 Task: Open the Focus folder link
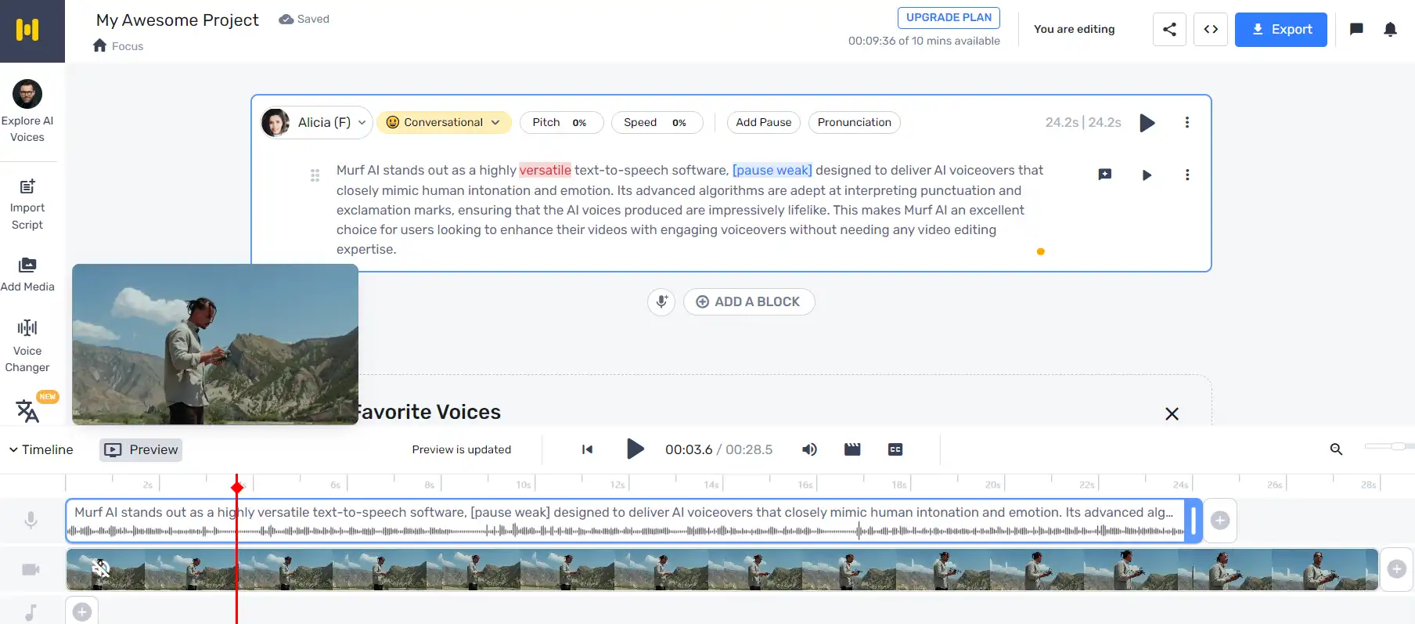[x=128, y=46]
